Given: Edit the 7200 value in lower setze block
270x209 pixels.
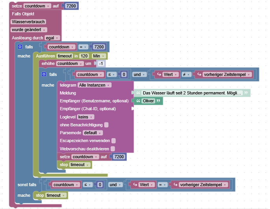Looking at the screenshot, I should click(119, 157).
